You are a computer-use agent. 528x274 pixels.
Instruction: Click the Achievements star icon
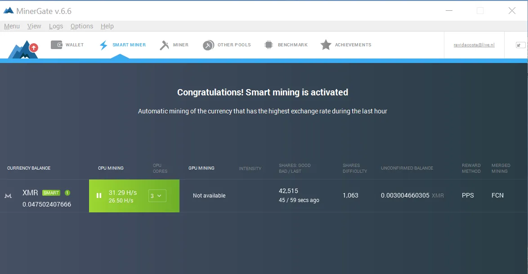click(326, 45)
